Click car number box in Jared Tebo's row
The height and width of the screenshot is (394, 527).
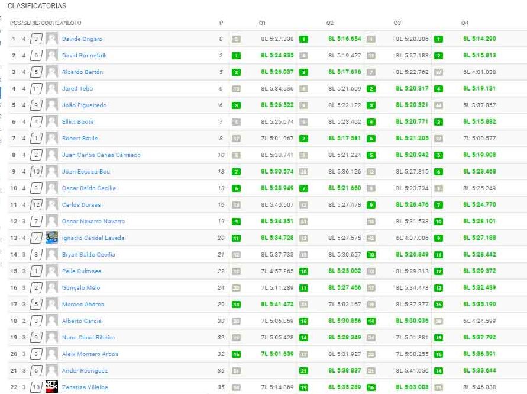point(36,89)
